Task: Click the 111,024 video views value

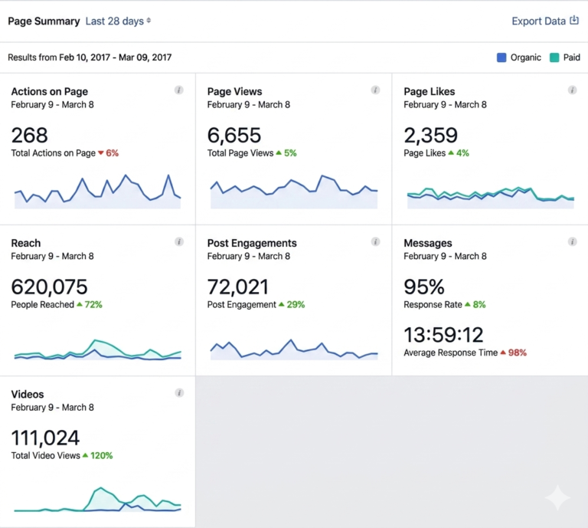Action: pos(45,438)
